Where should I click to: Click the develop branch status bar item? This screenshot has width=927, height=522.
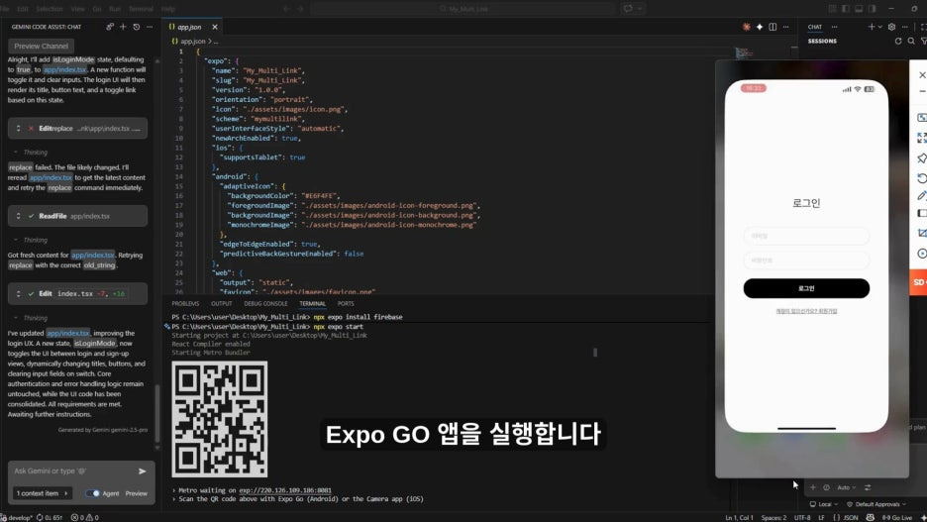[17, 517]
